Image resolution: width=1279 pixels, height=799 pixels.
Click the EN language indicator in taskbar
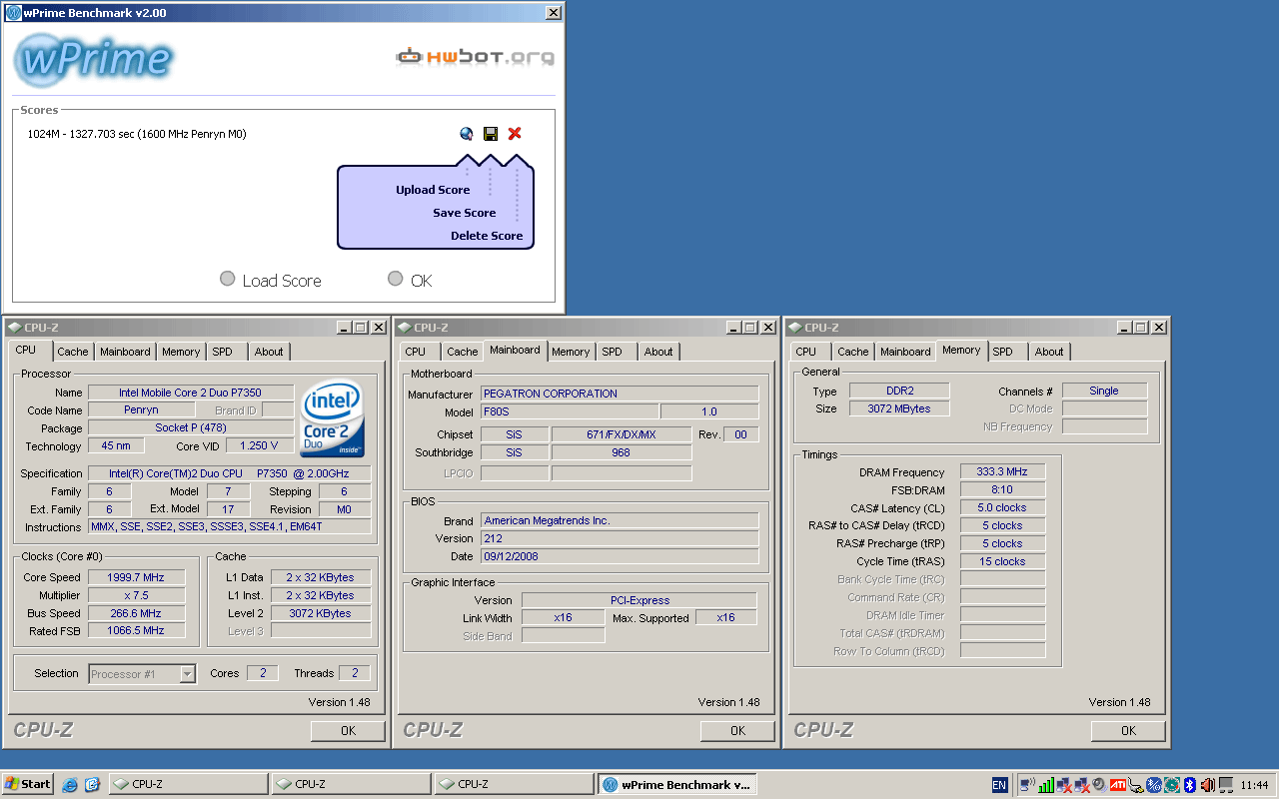tap(999, 784)
